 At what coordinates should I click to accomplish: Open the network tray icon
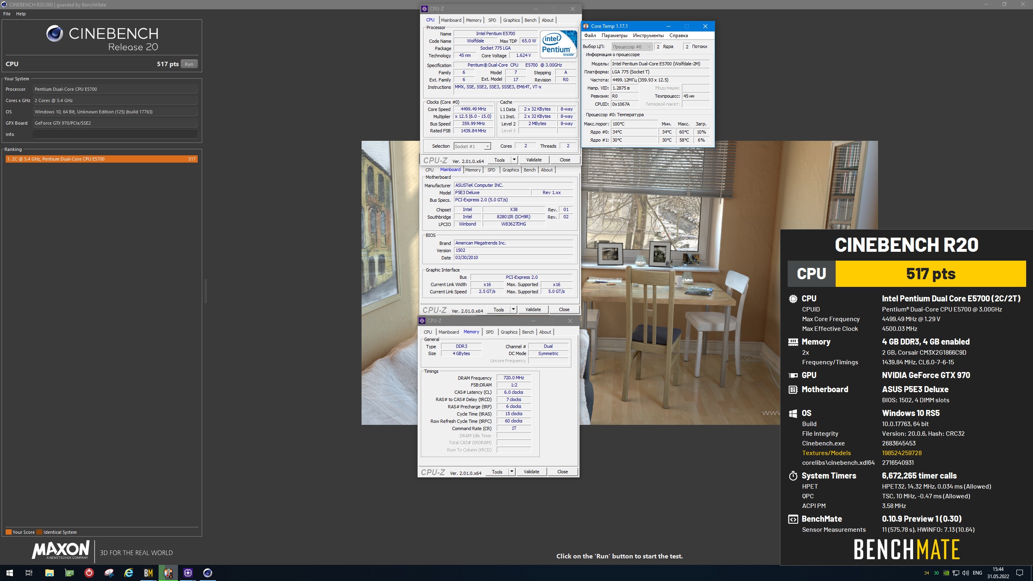[x=956, y=573]
